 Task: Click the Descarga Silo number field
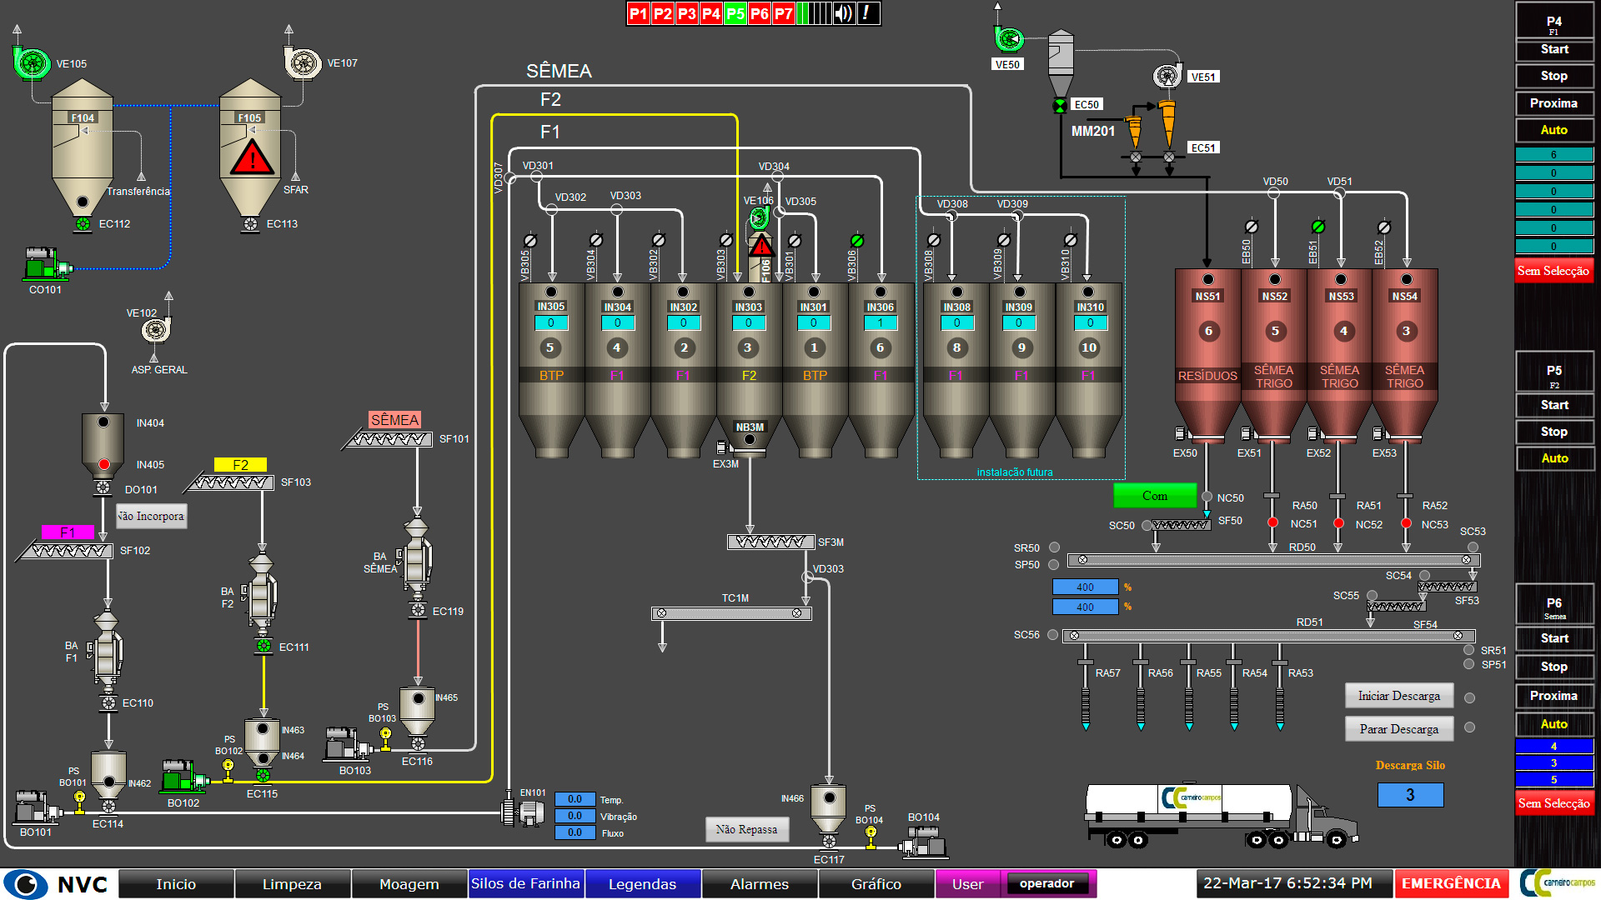tap(1409, 795)
